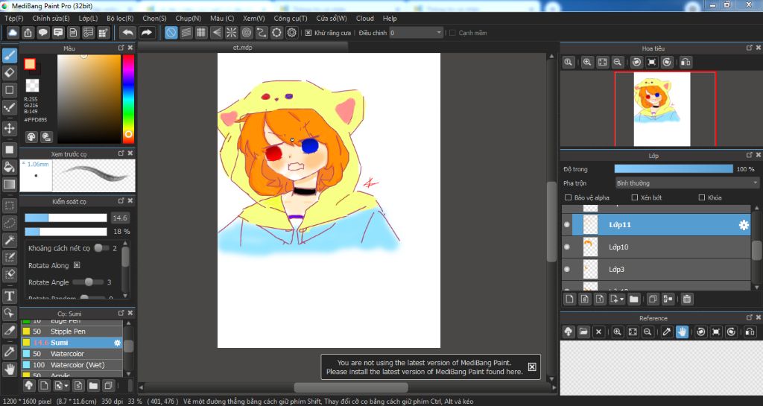The image size is (763, 406).
Task: Click the Redo arrow in toolbar
Action: pyautogui.click(x=146, y=33)
